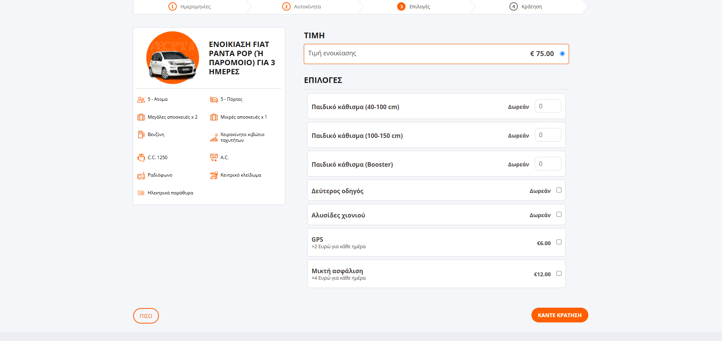Select the Τιμή ενοικίασης radio button
The height and width of the screenshot is (341, 723).
tap(562, 54)
